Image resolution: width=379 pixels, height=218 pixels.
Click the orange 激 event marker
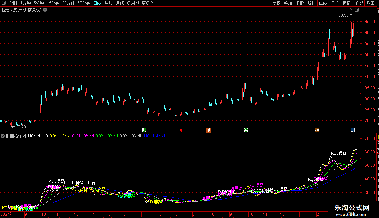(208, 130)
